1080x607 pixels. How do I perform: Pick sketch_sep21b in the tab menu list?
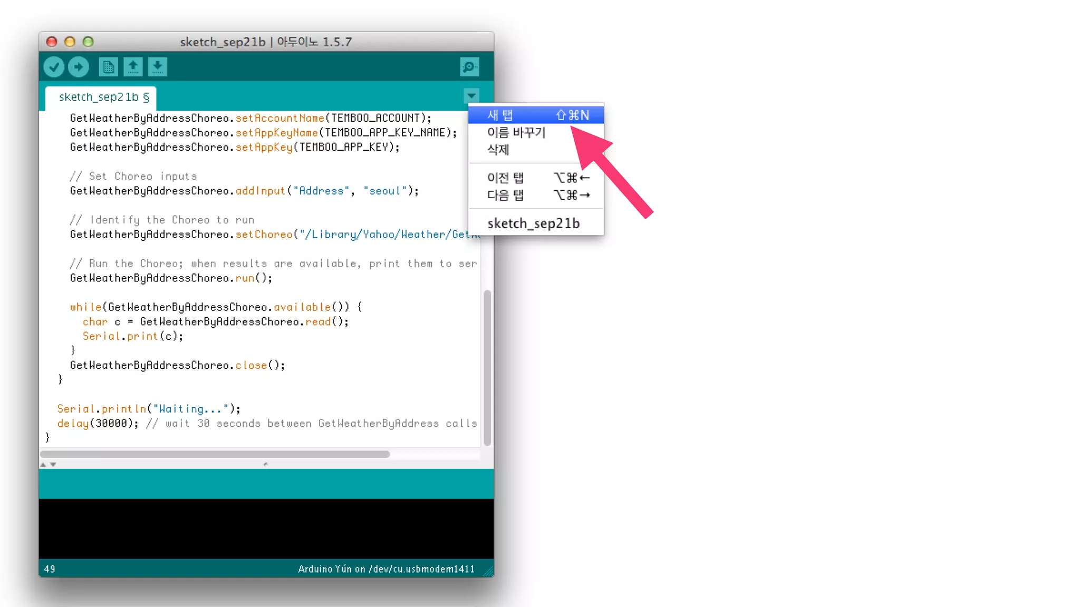[x=533, y=223]
